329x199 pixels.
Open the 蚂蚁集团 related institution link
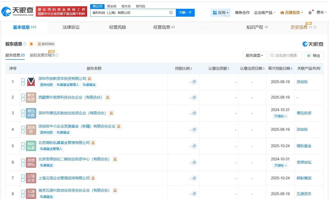[304, 178]
